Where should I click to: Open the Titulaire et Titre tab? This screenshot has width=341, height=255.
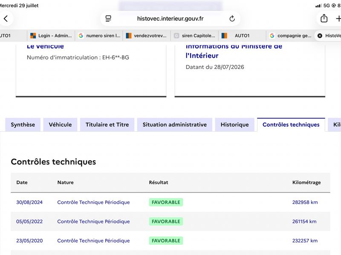tap(107, 125)
